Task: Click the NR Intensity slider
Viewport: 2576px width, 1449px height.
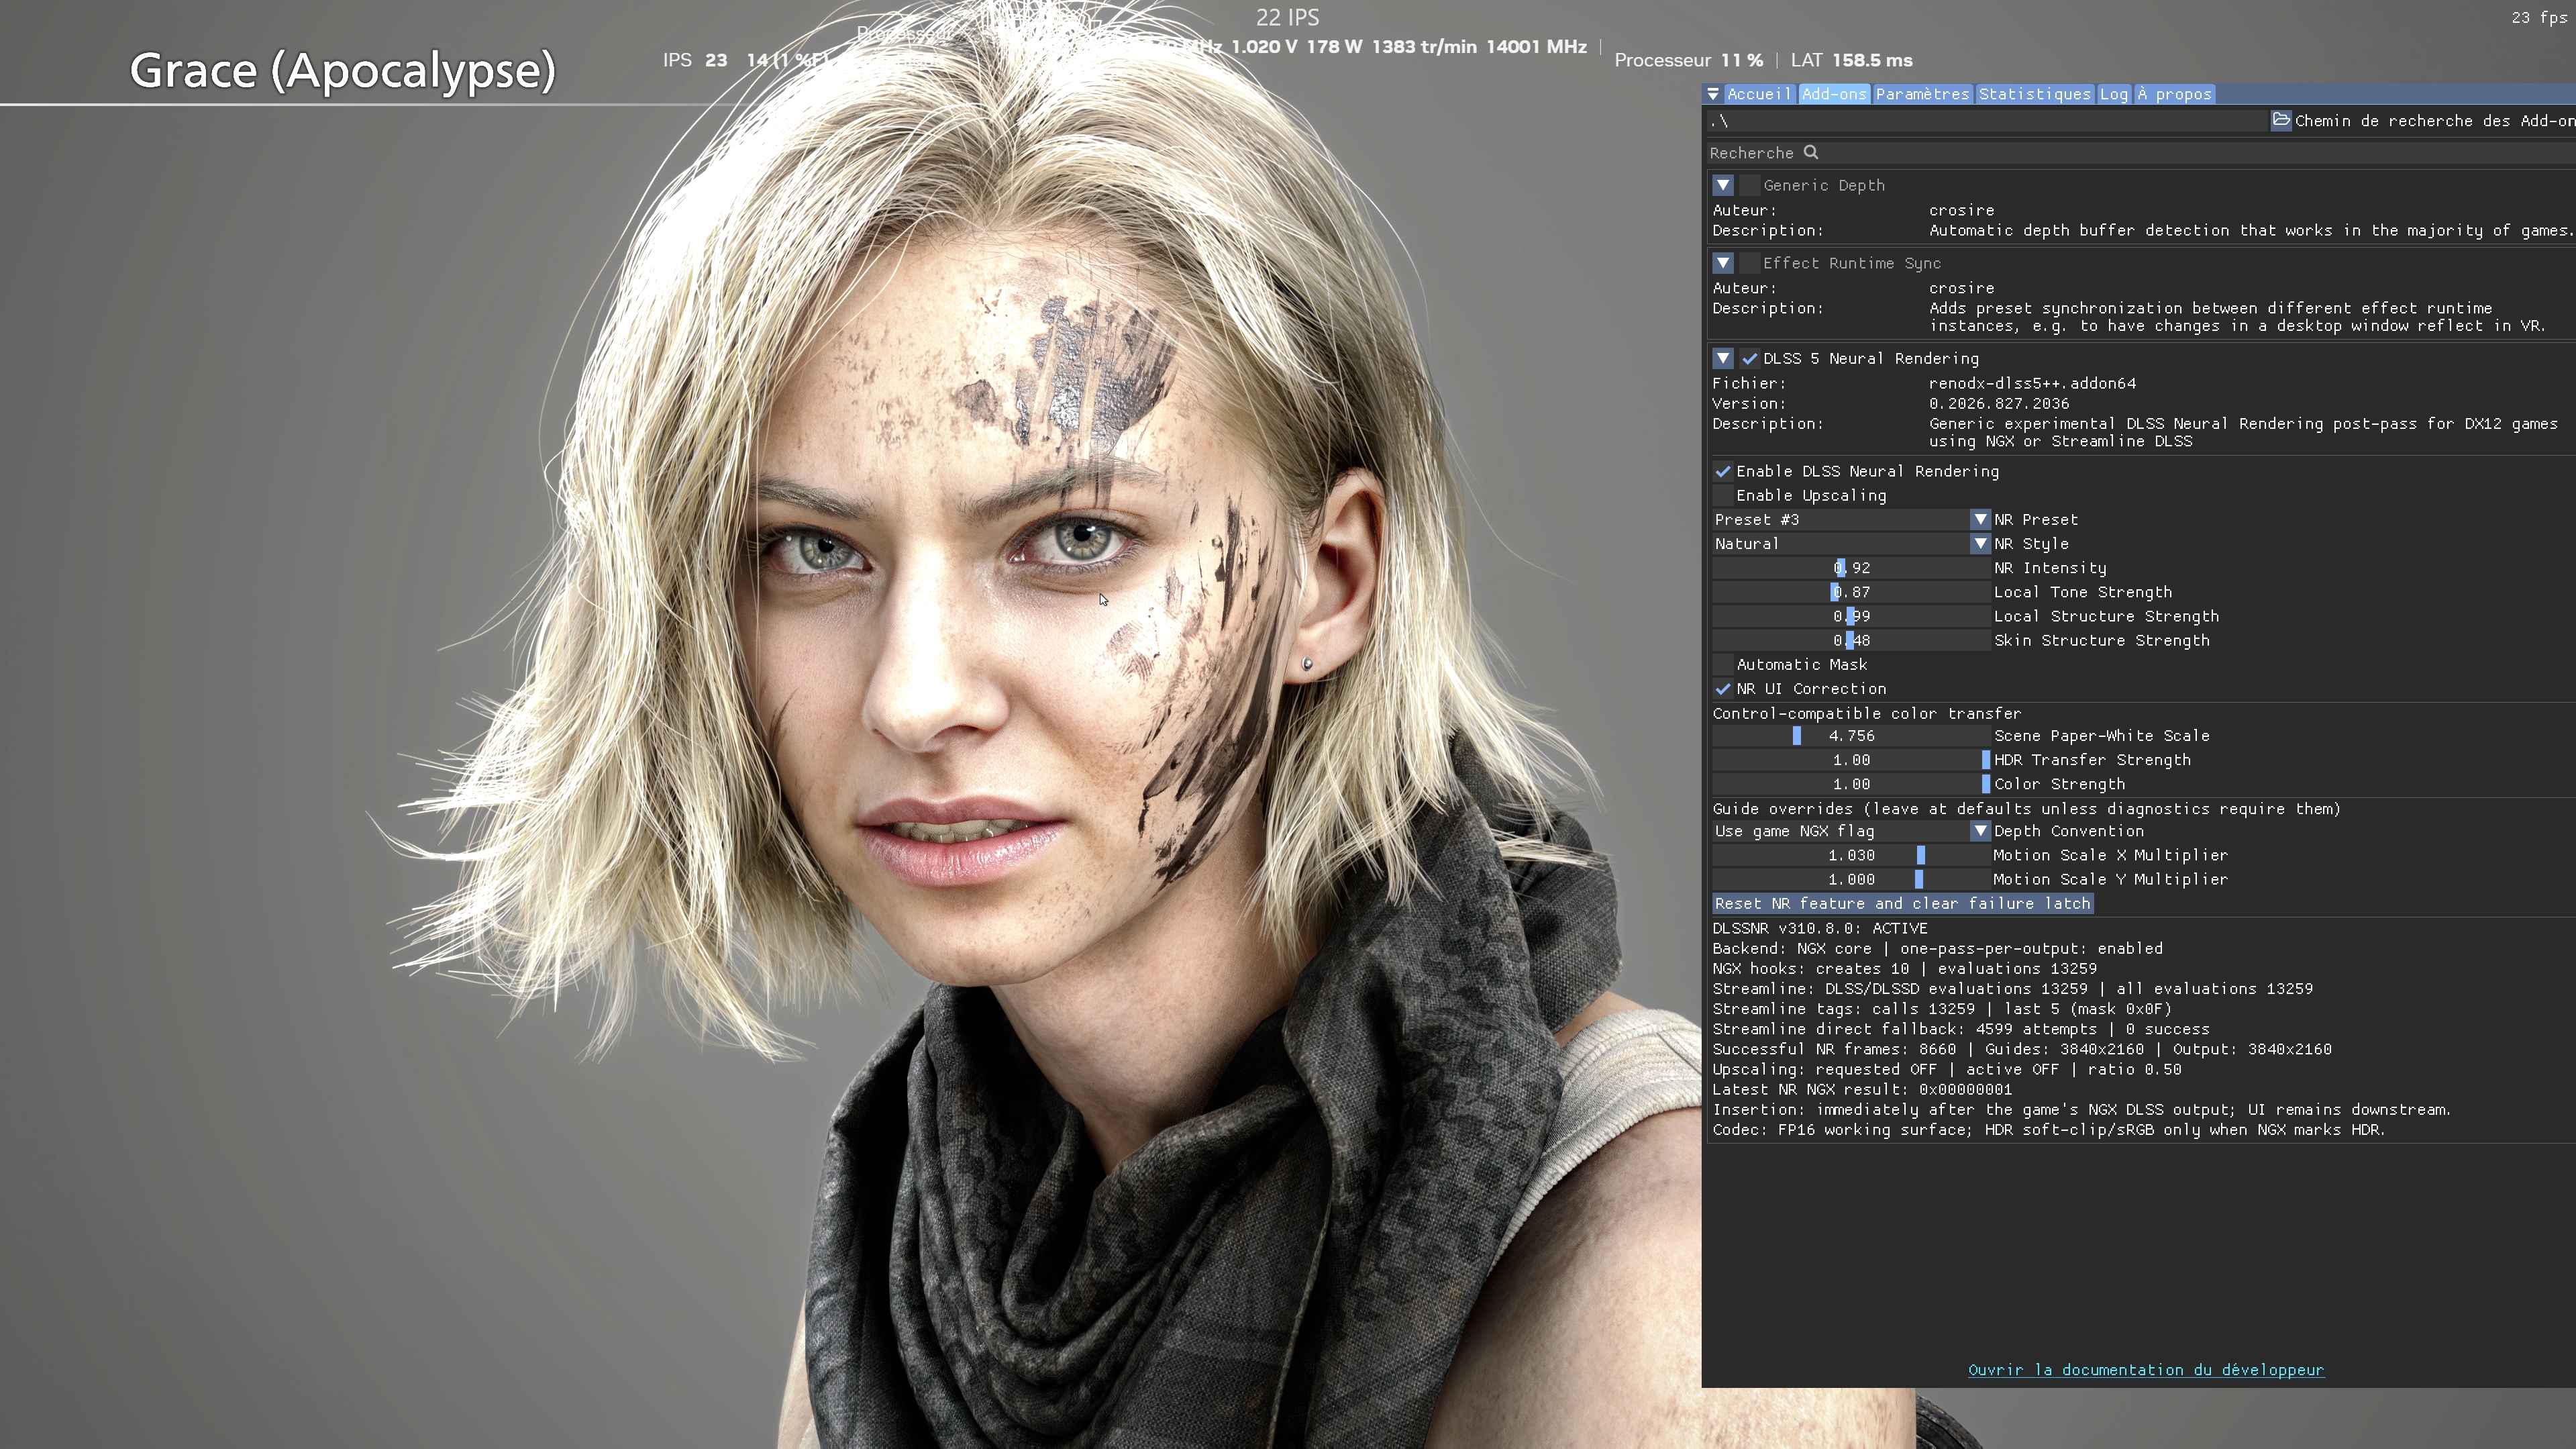Action: [1850, 567]
